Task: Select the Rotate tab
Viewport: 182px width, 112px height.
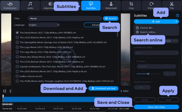Action: pyautogui.click(x=151, y=6)
